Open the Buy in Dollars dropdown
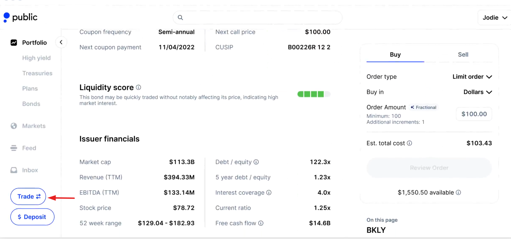Screen dimensions: 511x239 pos(478,92)
